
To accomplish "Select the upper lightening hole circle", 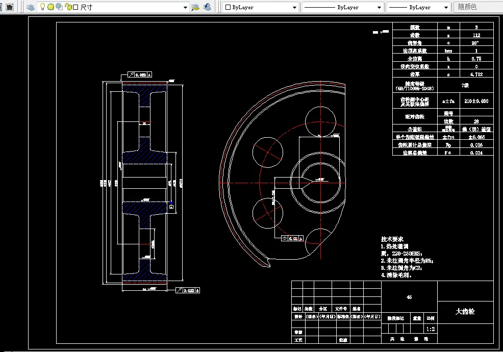I will (320, 122).
